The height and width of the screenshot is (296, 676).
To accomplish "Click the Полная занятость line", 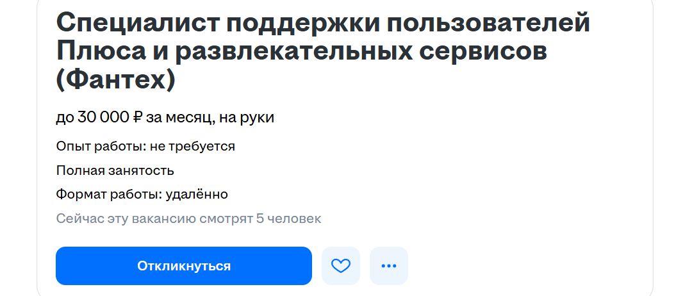I will [x=115, y=170].
